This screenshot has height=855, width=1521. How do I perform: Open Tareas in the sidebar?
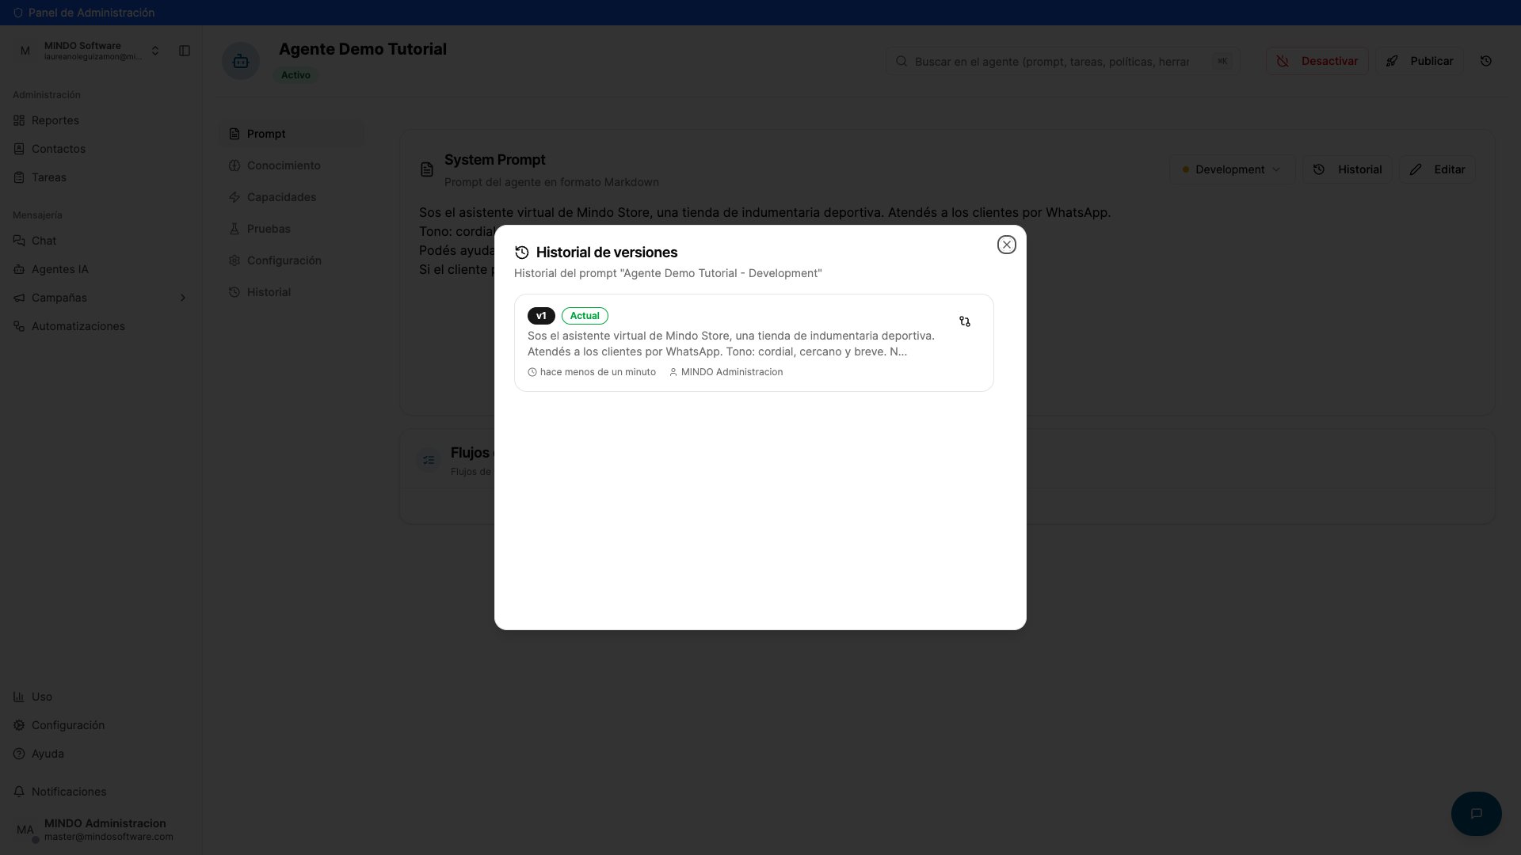click(101, 177)
